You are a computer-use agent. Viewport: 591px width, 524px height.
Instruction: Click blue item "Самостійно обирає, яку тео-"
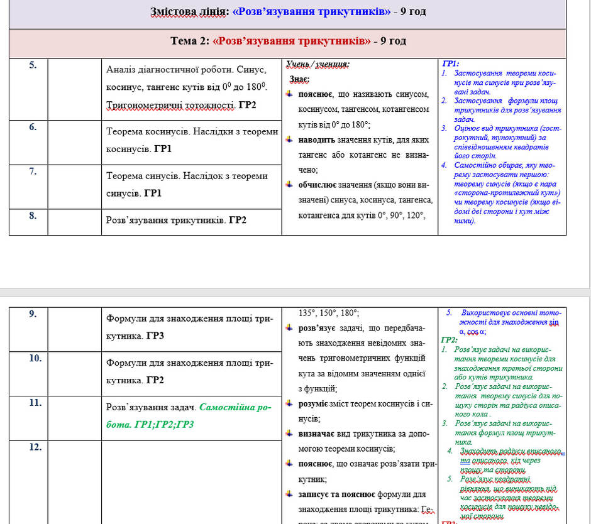point(504,165)
